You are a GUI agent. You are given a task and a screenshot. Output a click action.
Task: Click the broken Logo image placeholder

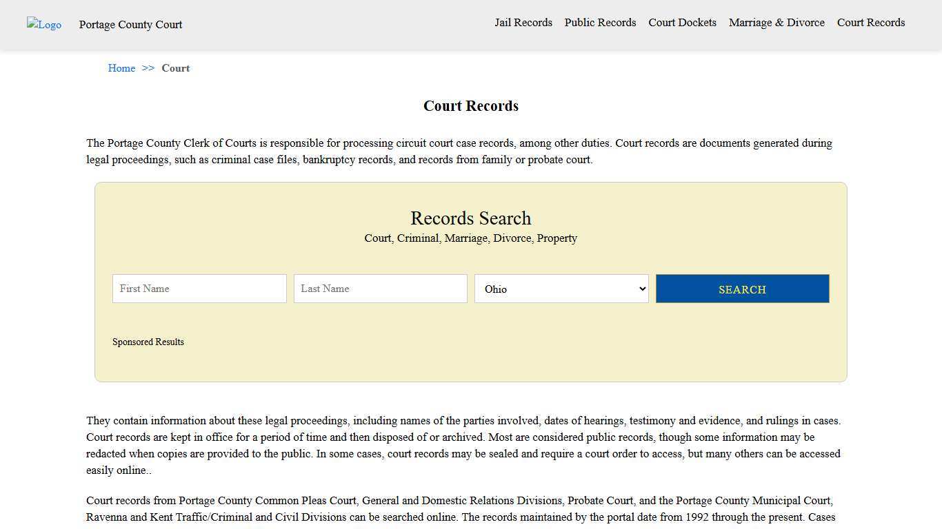pos(43,25)
